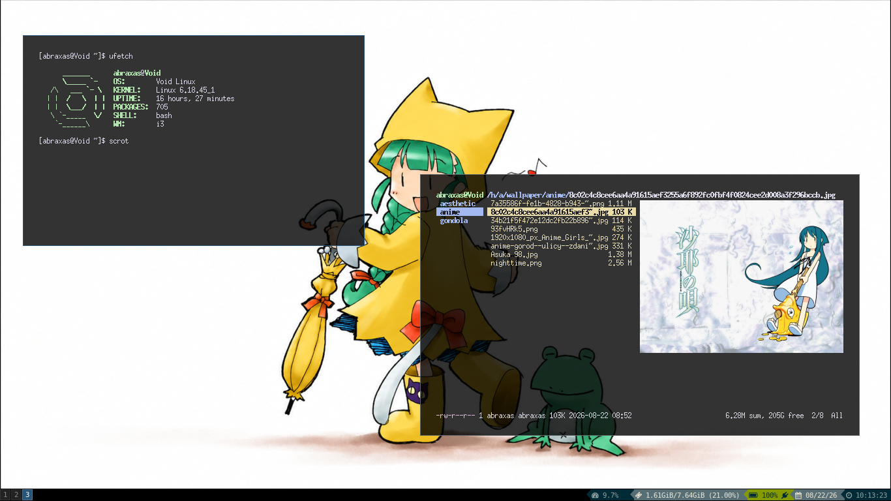
Task: Select file anime-gorod--ulicy--zdani~.jpg
Action: pos(561,246)
